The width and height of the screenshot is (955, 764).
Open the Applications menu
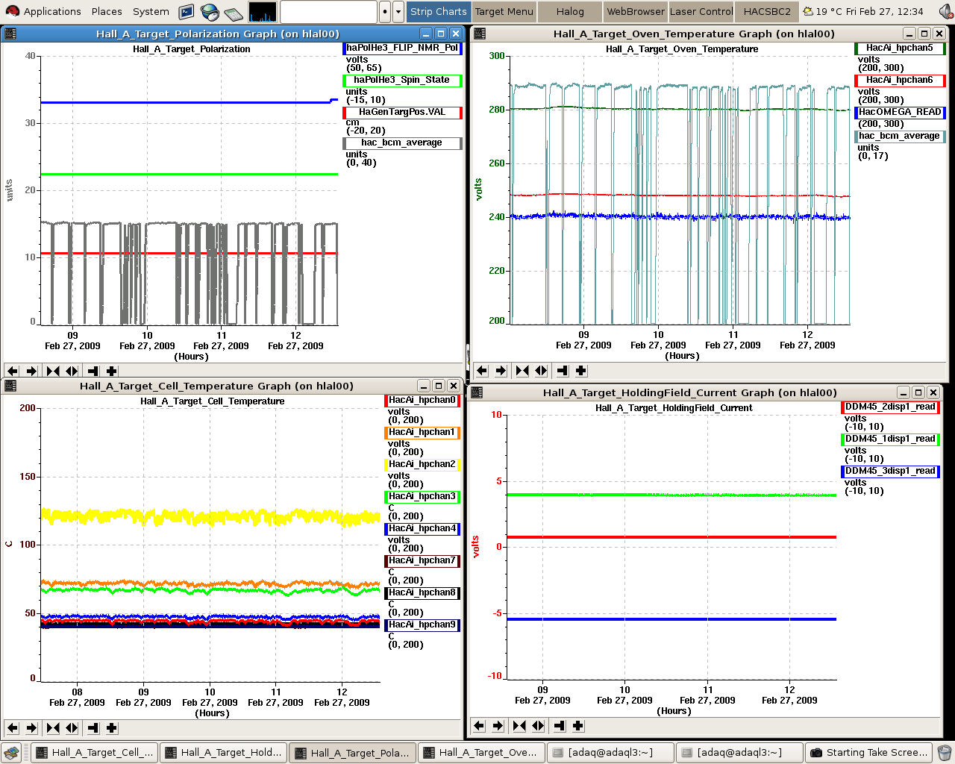(43, 11)
